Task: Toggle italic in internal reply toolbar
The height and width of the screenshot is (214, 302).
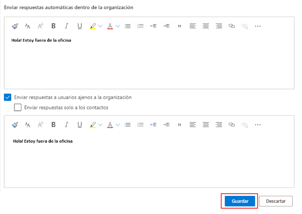Action: [67, 26]
